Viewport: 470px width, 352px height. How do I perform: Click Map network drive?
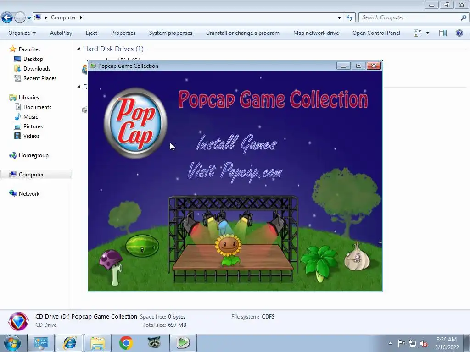316,33
